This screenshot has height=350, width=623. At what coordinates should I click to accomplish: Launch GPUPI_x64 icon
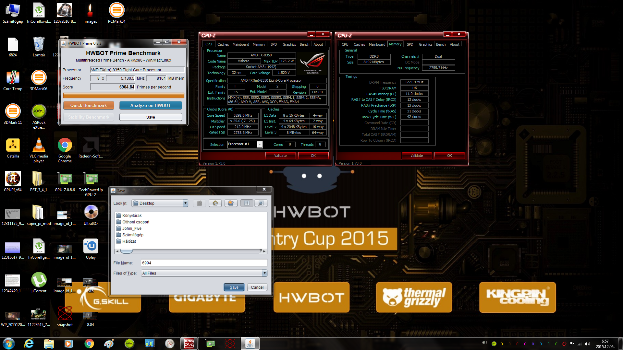pyautogui.click(x=13, y=181)
